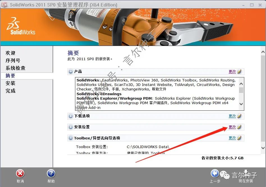The width and height of the screenshot is (266, 187).
Task: Click 更改 link for 安装位置
Action: point(232,127)
